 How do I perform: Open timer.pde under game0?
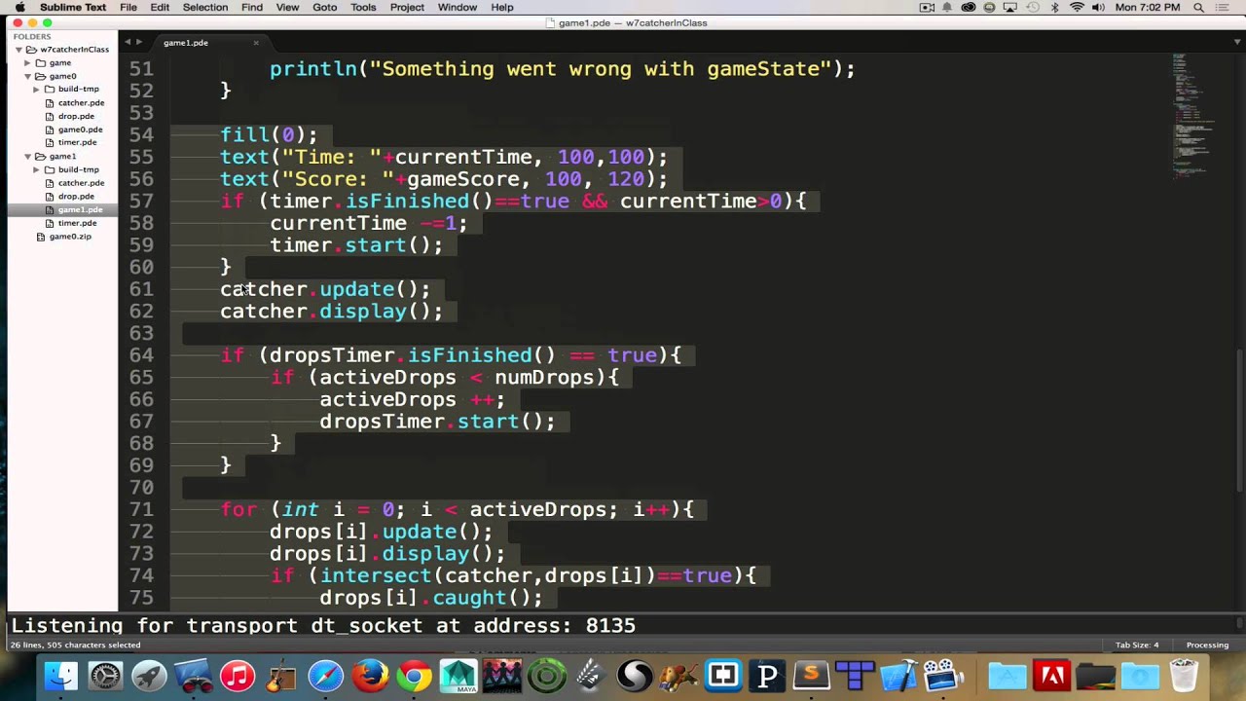click(77, 143)
